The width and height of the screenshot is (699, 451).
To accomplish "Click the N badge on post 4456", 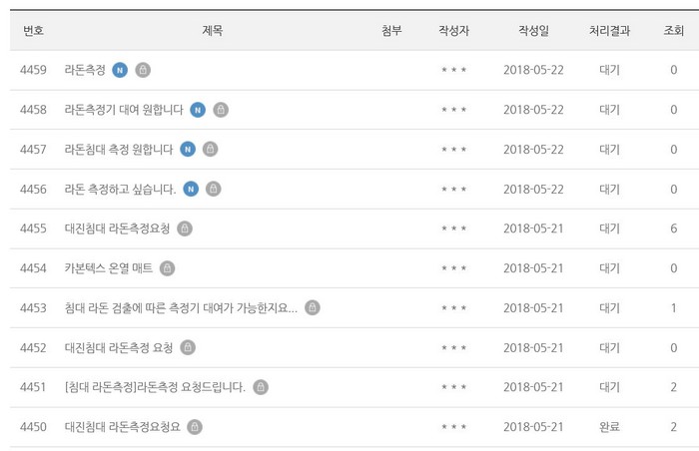I will click(x=191, y=189).
